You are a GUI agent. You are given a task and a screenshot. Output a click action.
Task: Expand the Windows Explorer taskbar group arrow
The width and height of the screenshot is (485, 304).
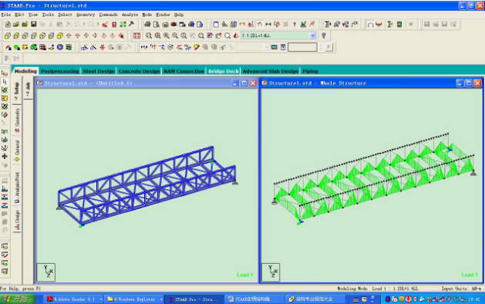[161, 299]
